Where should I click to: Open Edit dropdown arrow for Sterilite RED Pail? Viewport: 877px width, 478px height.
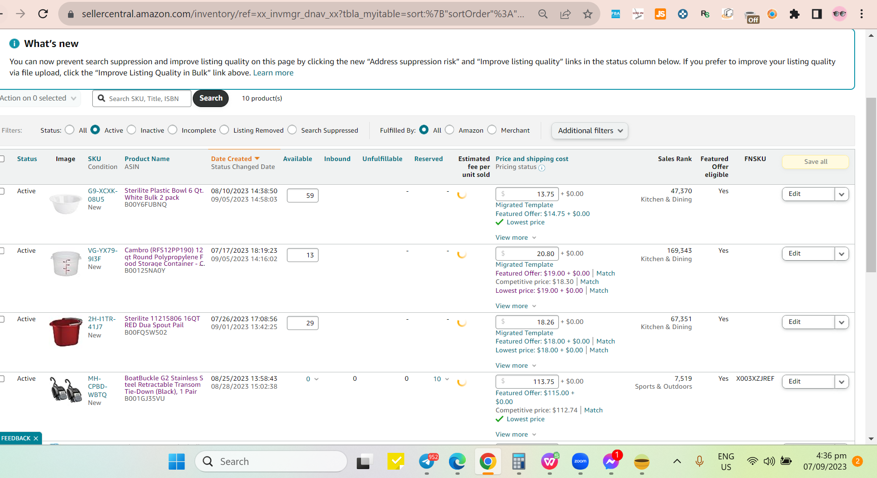(x=842, y=322)
